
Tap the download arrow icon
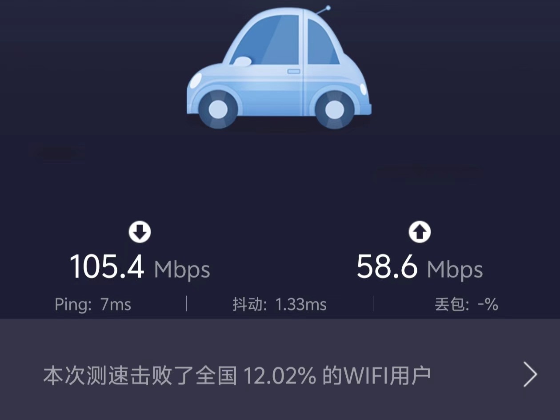pos(140,232)
